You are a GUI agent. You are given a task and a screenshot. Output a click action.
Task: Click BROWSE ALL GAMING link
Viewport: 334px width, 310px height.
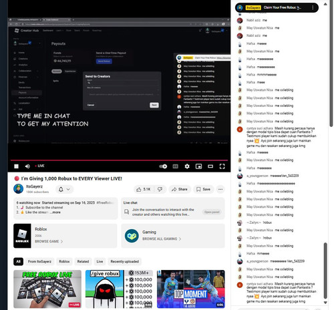162,239
